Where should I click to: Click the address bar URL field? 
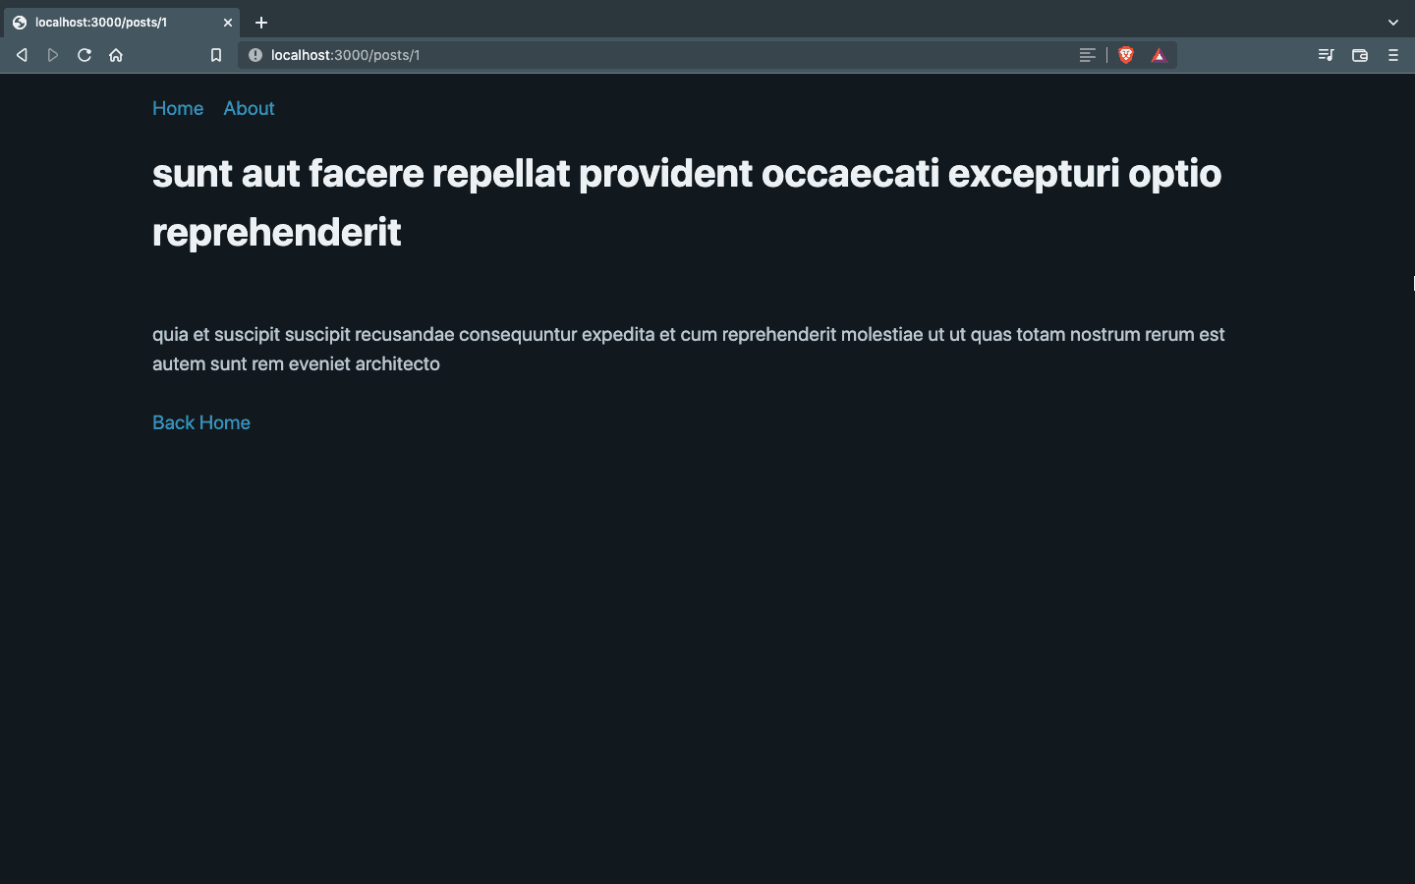point(668,55)
